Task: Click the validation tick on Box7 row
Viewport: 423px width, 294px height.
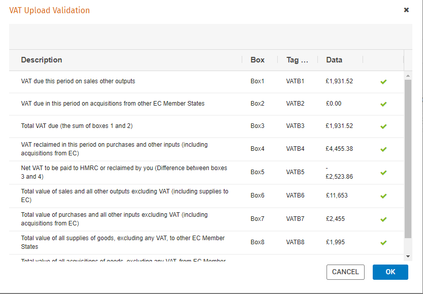Action: [383, 218]
